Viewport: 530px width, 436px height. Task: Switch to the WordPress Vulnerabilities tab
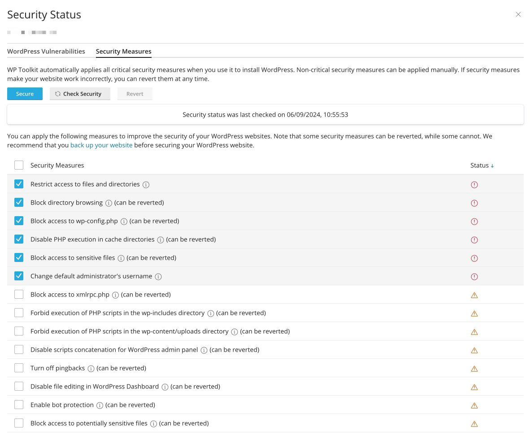click(x=46, y=52)
